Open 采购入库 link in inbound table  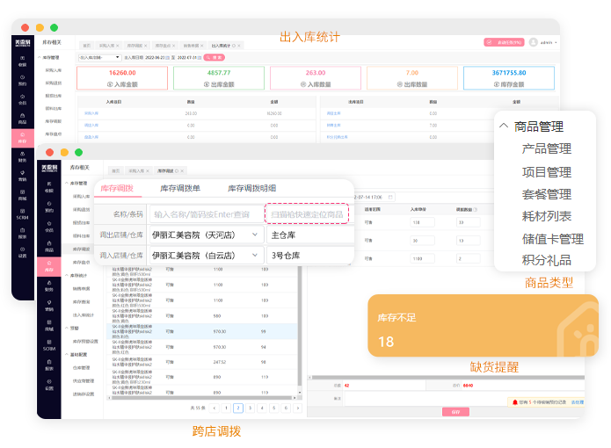click(x=91, y=113)
